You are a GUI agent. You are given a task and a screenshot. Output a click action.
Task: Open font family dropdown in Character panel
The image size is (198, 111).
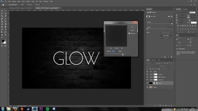click(x=182, y=12)
